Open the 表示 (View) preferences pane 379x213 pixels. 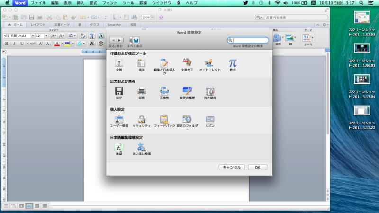pyautogui.click(x=142, y=65)
